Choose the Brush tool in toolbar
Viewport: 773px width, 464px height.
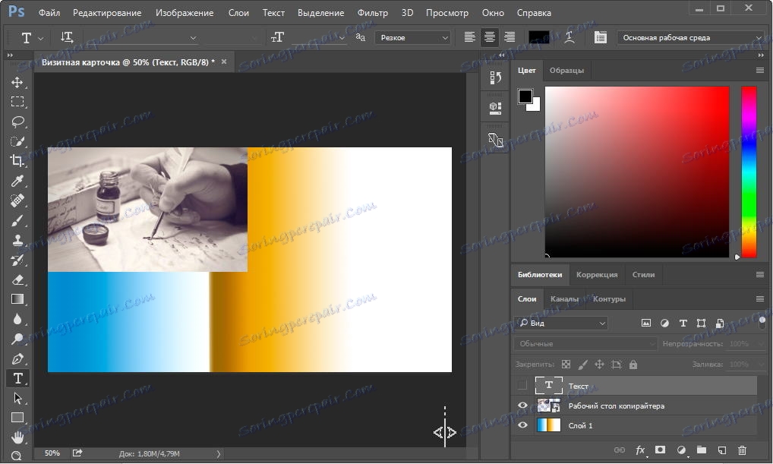tap(17, 220)
